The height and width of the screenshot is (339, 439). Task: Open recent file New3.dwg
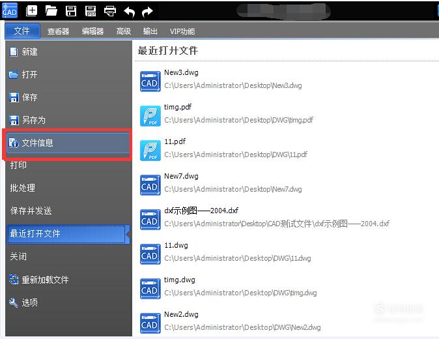(x=182, y=73)
